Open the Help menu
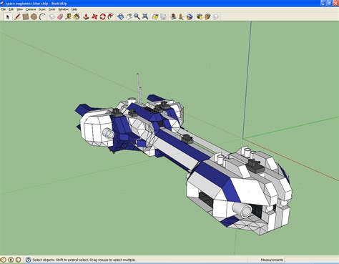Image resolution: width=339 pixels, height=264 pixels. [74, 9]
